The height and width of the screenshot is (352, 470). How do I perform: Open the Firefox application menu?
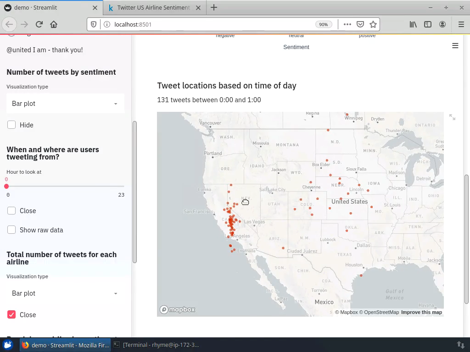[x=461, y=24]
